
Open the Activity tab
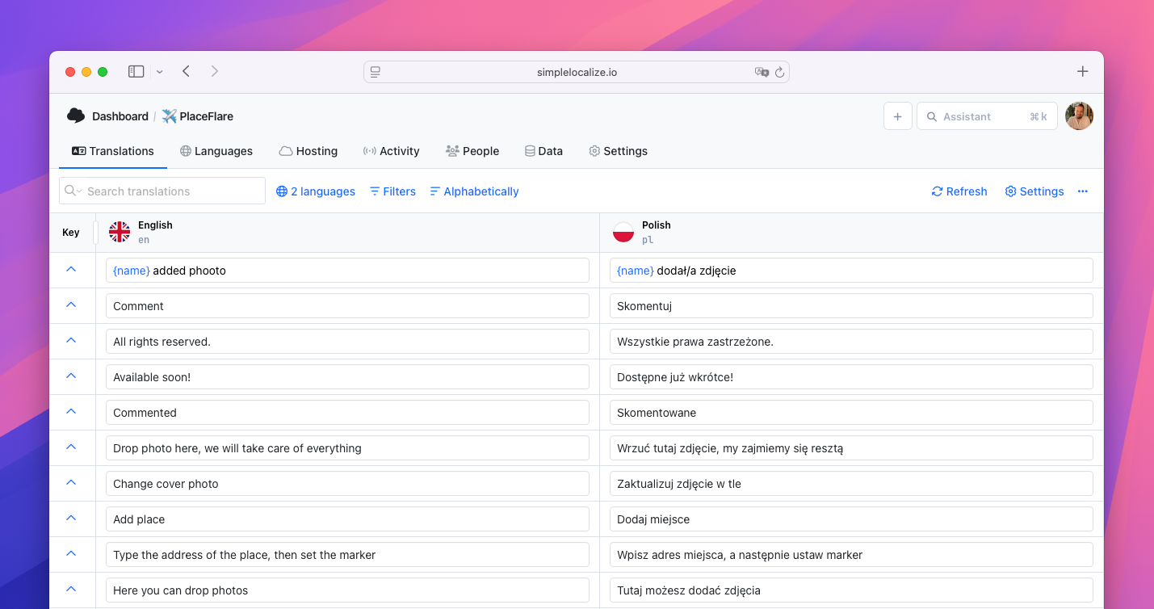click(x=392, y=151)
